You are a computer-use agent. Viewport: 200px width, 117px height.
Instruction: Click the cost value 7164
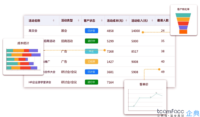point(110,82)
